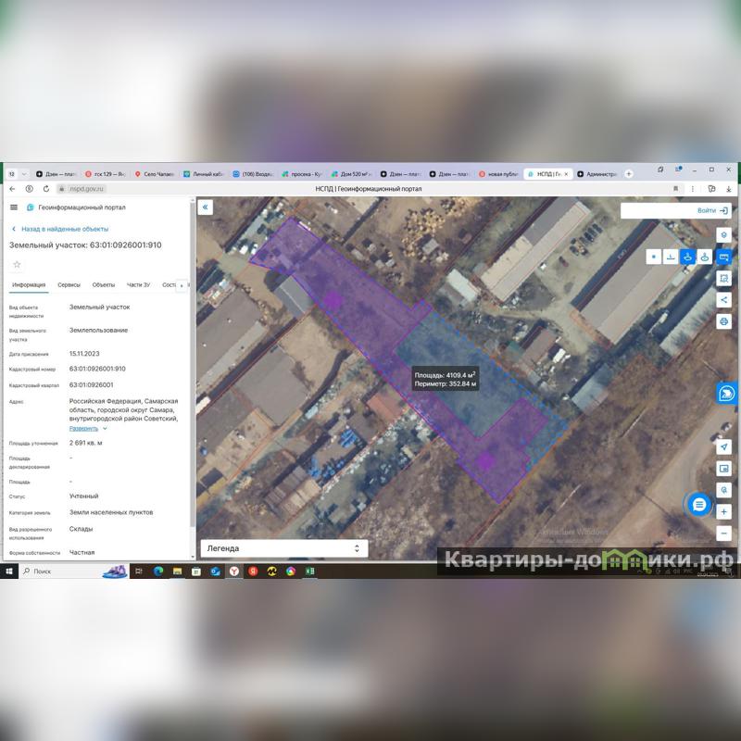Open the hamburger menu of the portal
Viewport: 741px width, 741px height.
[14, 207]
